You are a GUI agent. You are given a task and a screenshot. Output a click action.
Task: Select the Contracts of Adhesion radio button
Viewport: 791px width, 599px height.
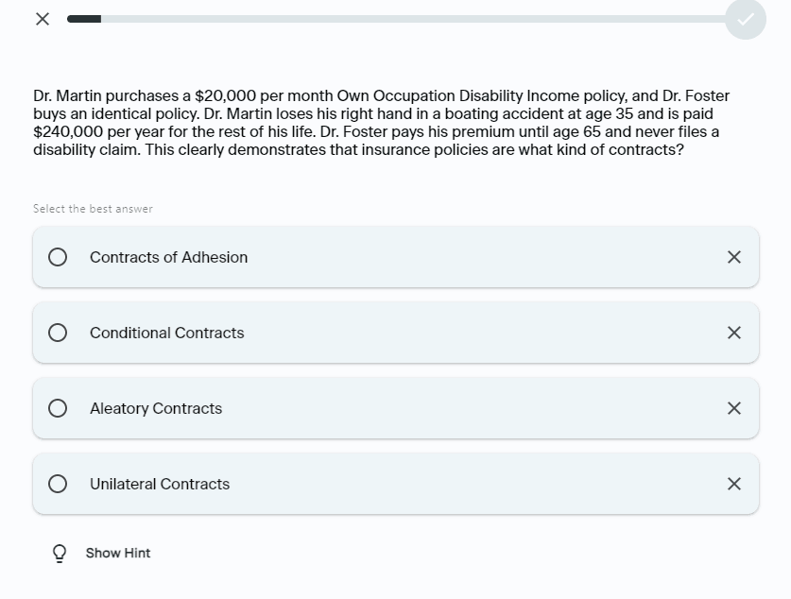[x=58, y=257]
